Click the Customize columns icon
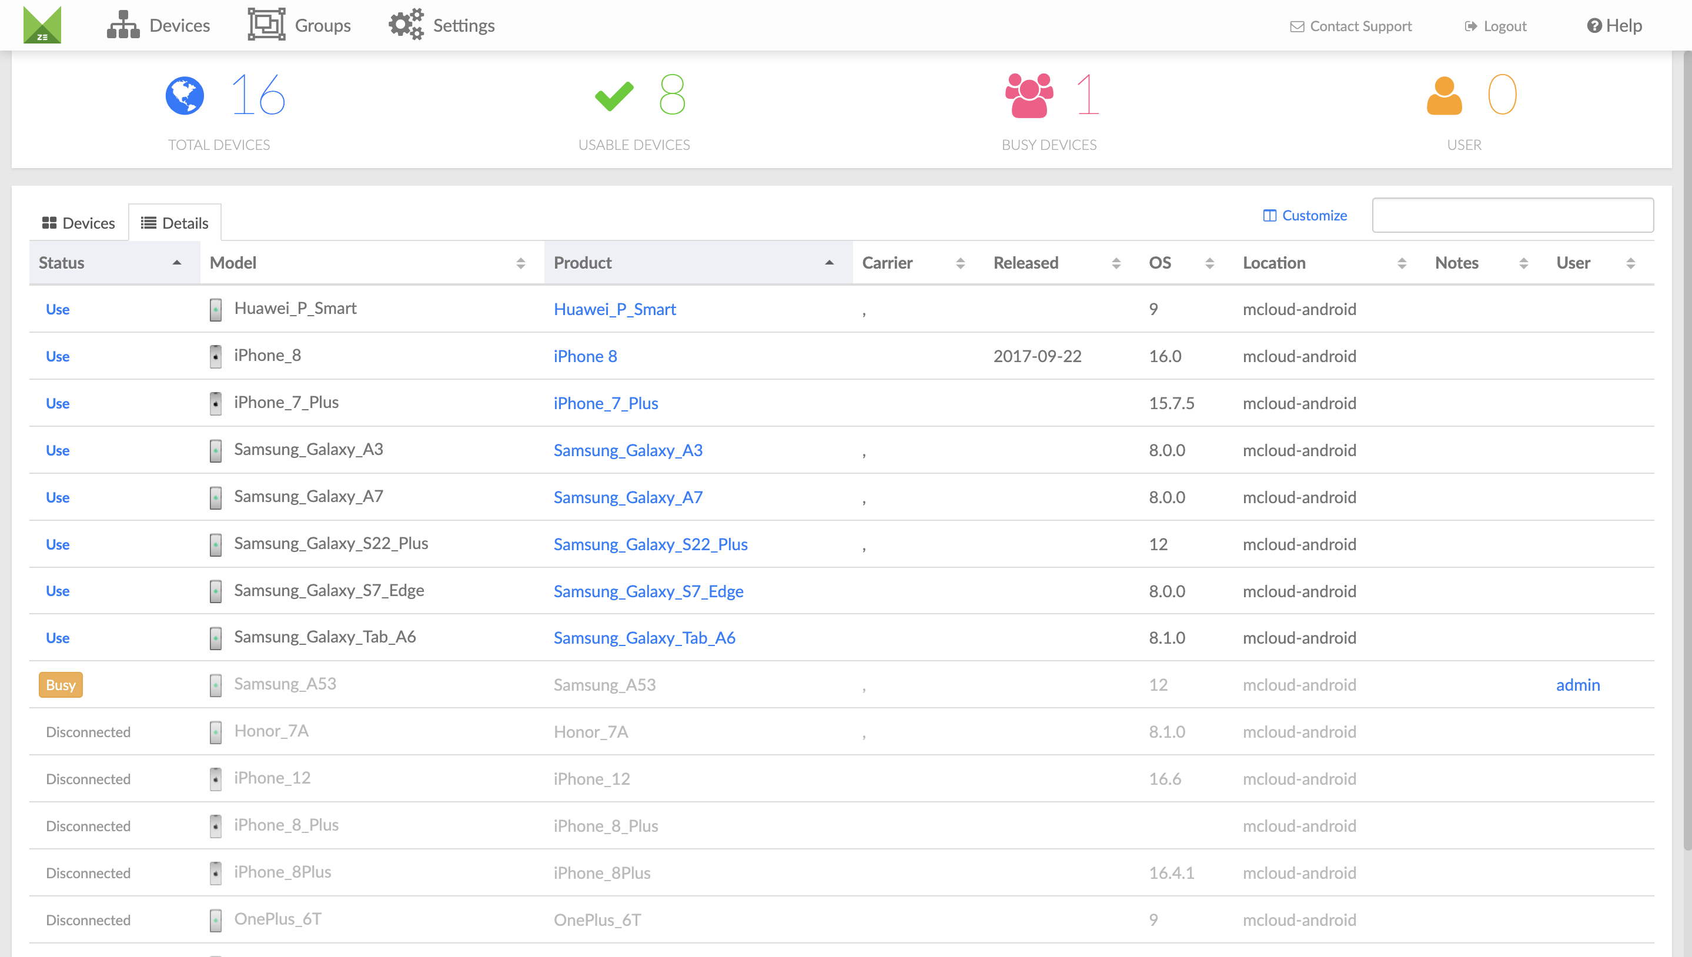This screenshot has height=957, width=1692. (x=1269, y=216)
